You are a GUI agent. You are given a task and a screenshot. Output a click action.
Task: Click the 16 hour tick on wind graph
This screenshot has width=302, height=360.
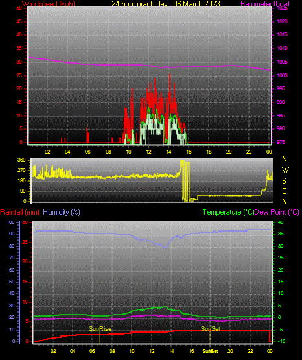[x=189, y=152]
